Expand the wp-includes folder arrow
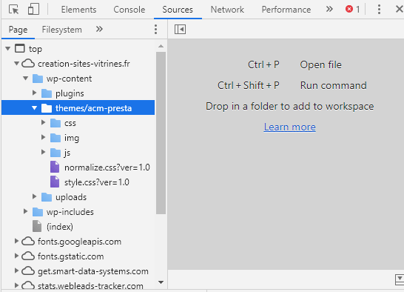The width and height of the screenshot is (404, 292). [x=25, y=211]
